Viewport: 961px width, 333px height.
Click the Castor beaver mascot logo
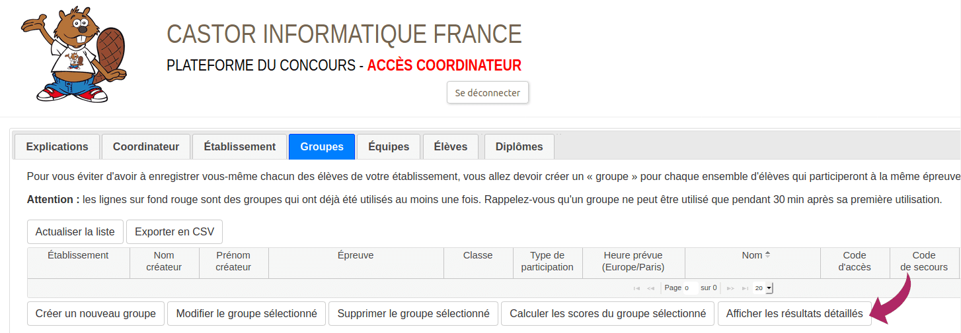click(x=73, y=54)
